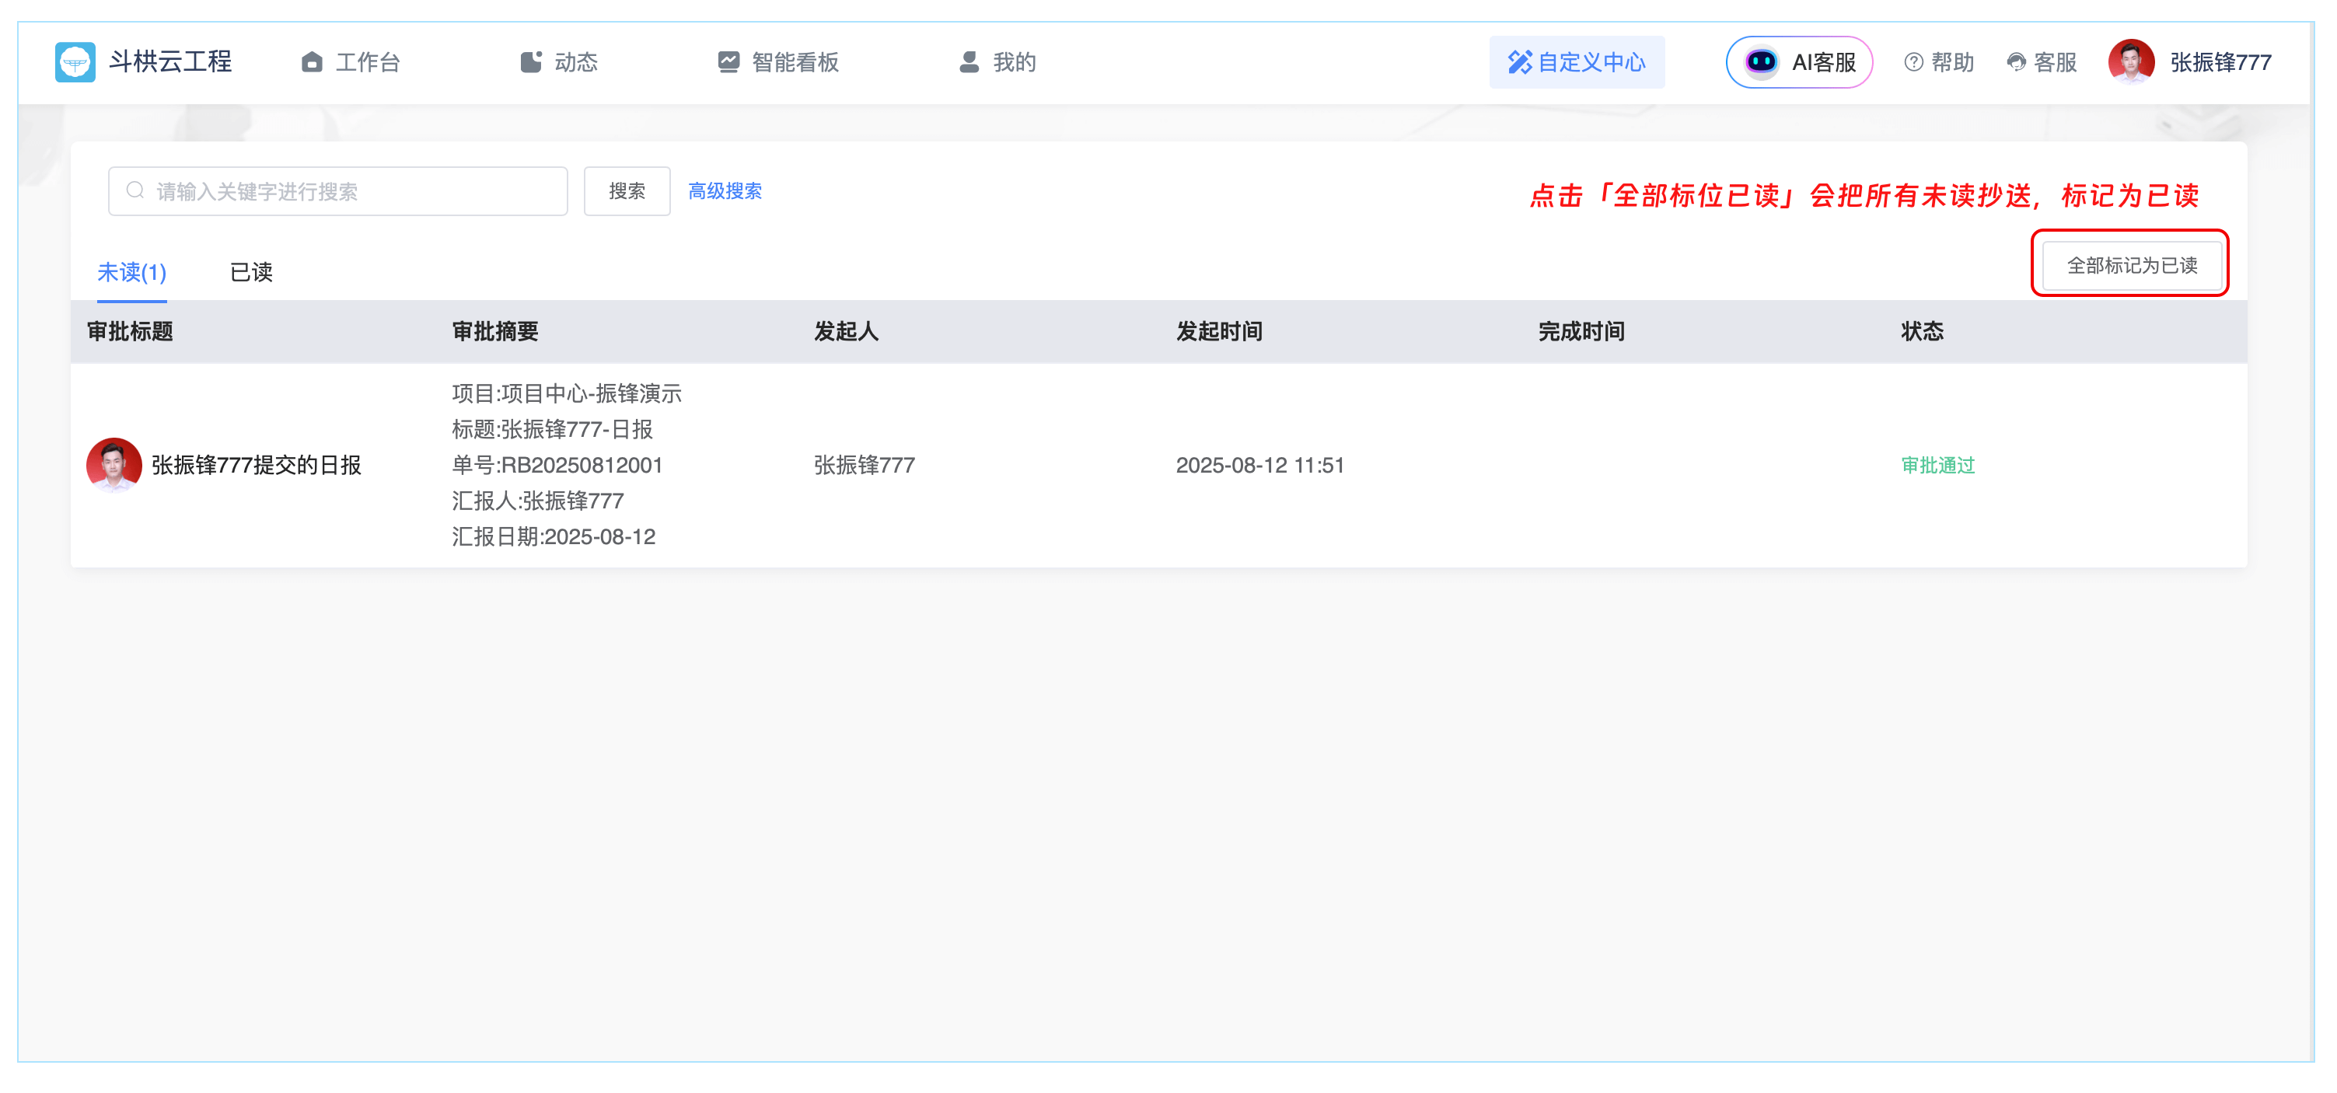Open the 工作台 home icon
This screenshot has height=1093, width=2337.
coord(312,61)
